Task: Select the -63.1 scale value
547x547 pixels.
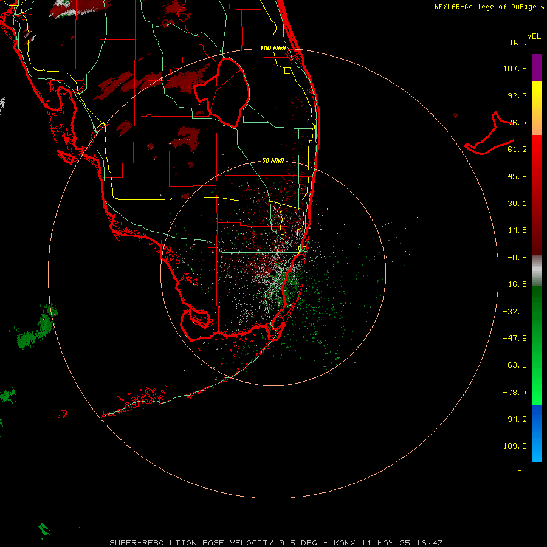Action: tap(515, 365)
